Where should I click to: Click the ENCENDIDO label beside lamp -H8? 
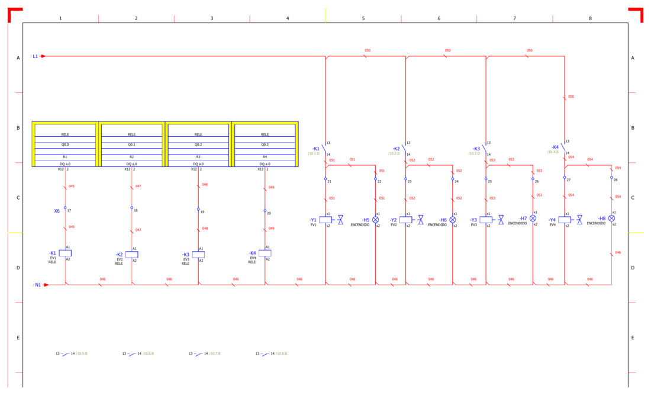tap(596, 223)
